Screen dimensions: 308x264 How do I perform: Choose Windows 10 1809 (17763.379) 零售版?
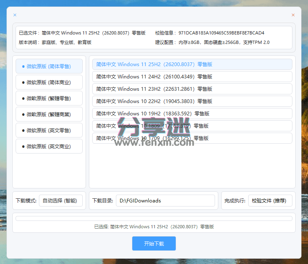click(192, 126)
